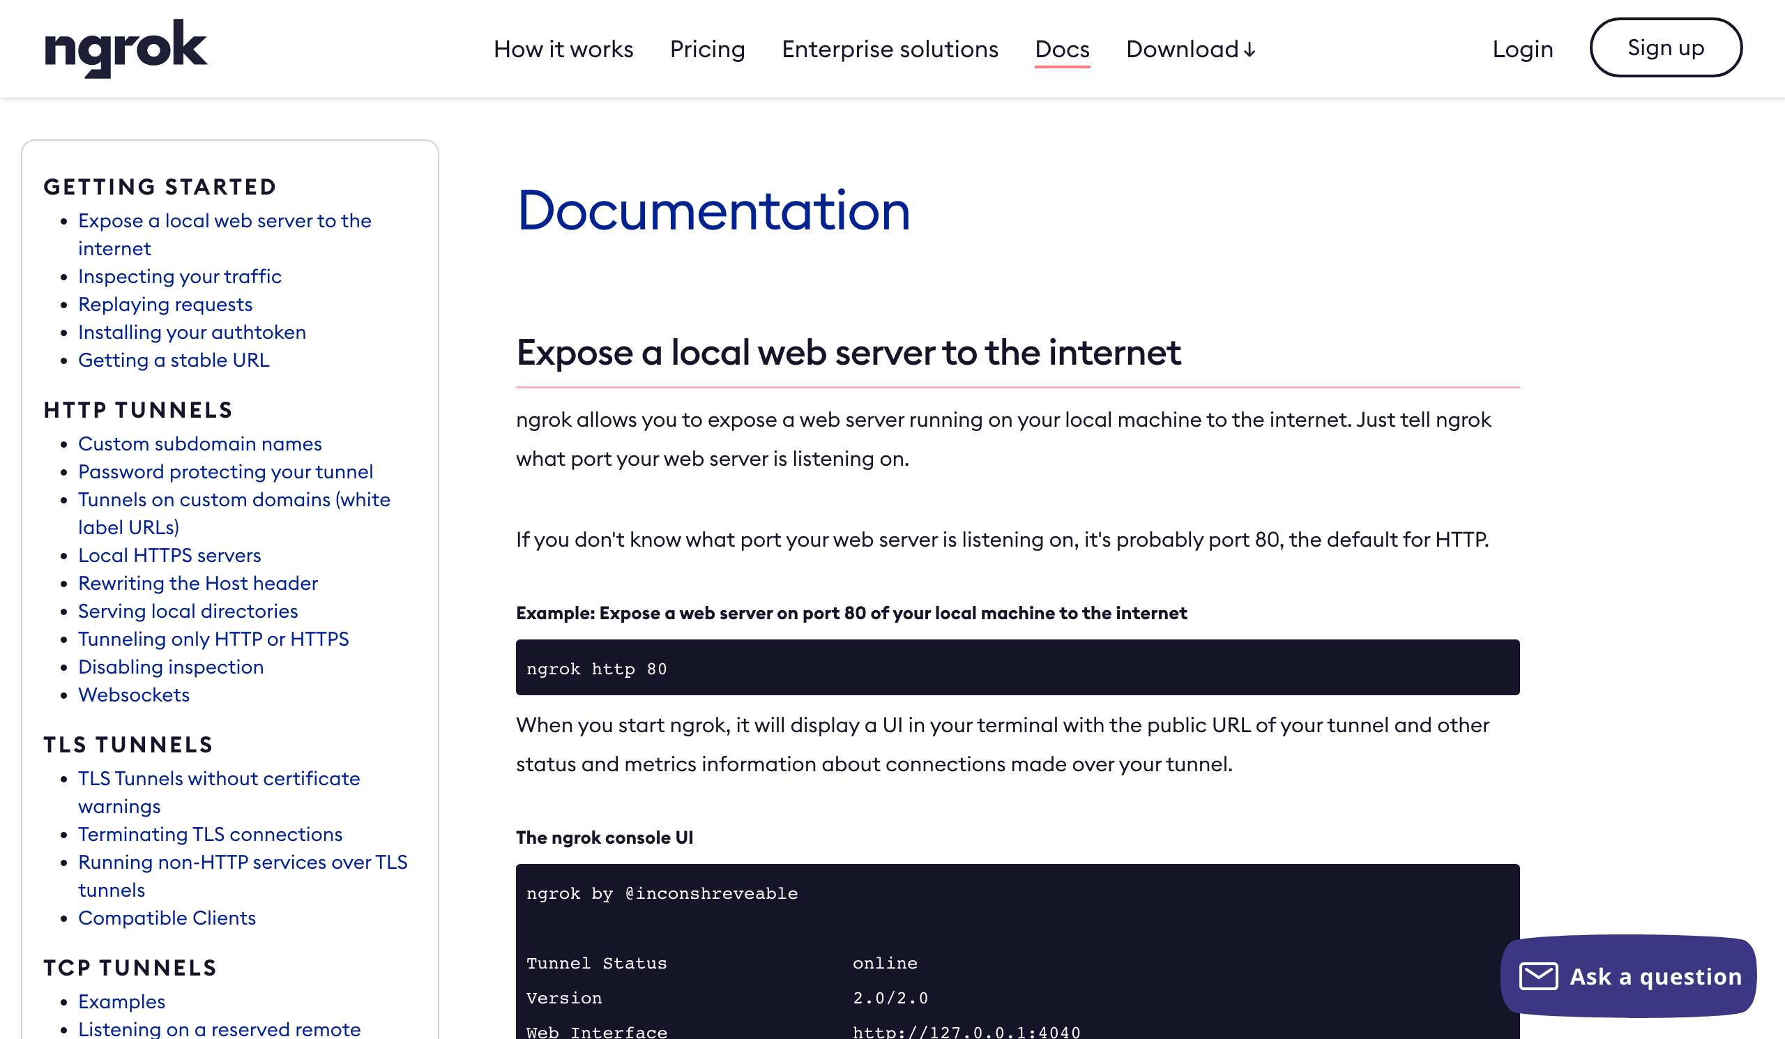Jump to Disabling inspection
This screenshot has height=1039, width=1785.
point(171,667)
